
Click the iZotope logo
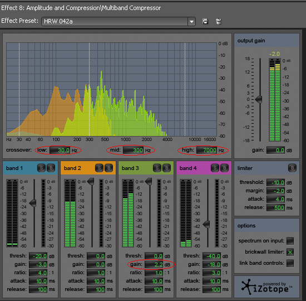tap(266, 287)
